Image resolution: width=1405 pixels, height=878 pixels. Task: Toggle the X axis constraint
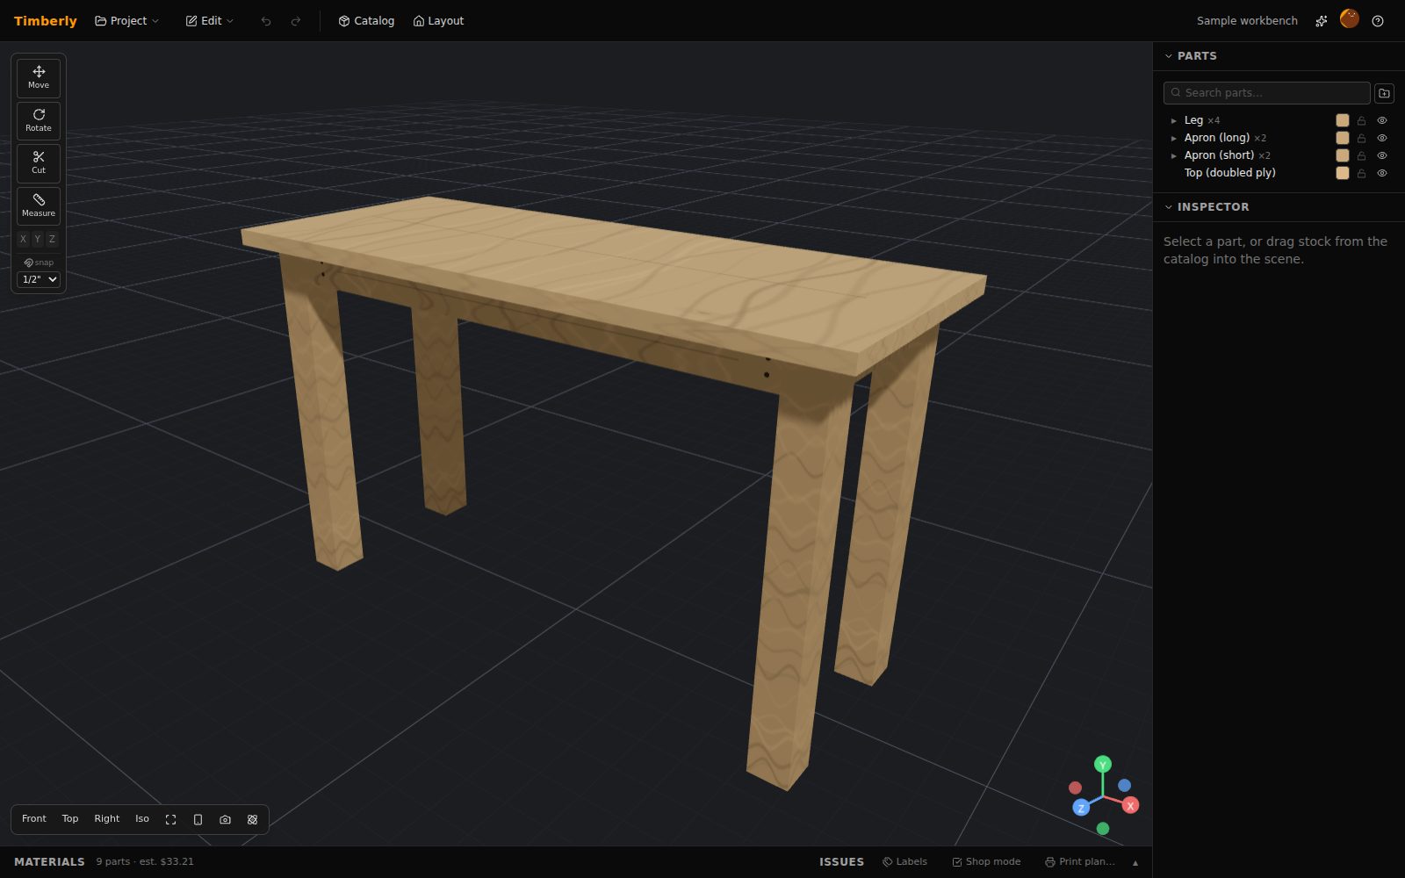(24, 239)
